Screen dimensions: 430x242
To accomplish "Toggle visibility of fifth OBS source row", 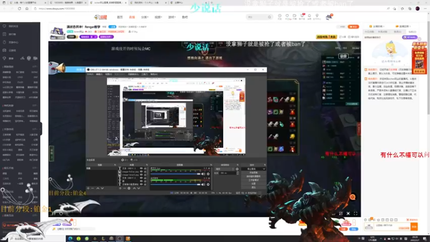I will click(141, 181).
